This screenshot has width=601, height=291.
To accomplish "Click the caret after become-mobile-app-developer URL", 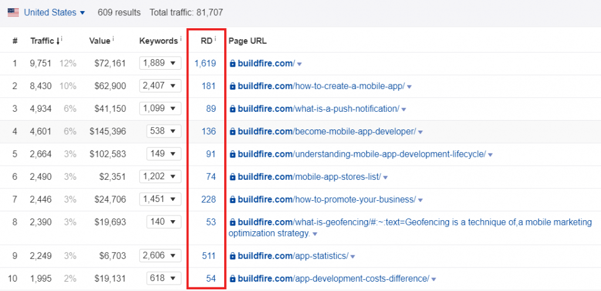I will (420, 132).
